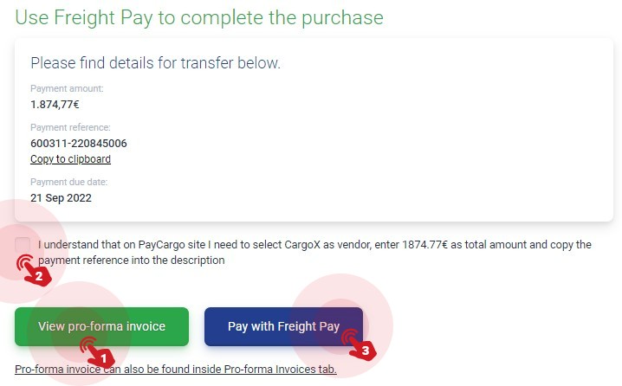Viewport: 622px width, 386px height.
Task: Copy payment reference via Copy to clipboard
Action: click(x=71, y=159)
